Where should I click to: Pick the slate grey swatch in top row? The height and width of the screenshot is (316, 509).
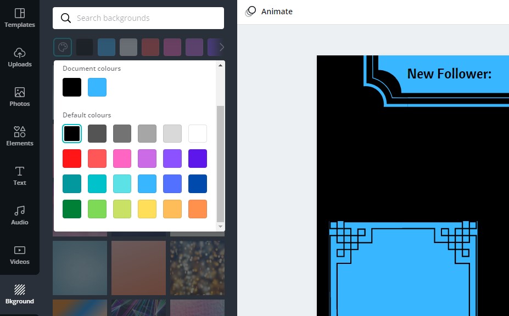click(x=128, y=47)
